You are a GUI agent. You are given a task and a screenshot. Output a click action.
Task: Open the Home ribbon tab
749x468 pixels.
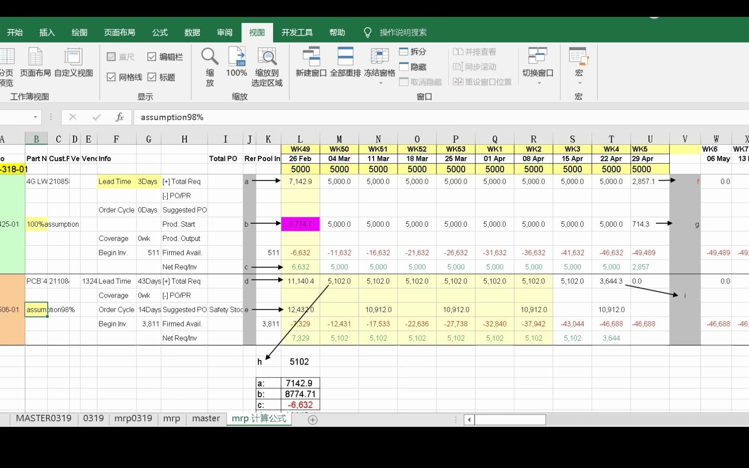tap(15, 32)
